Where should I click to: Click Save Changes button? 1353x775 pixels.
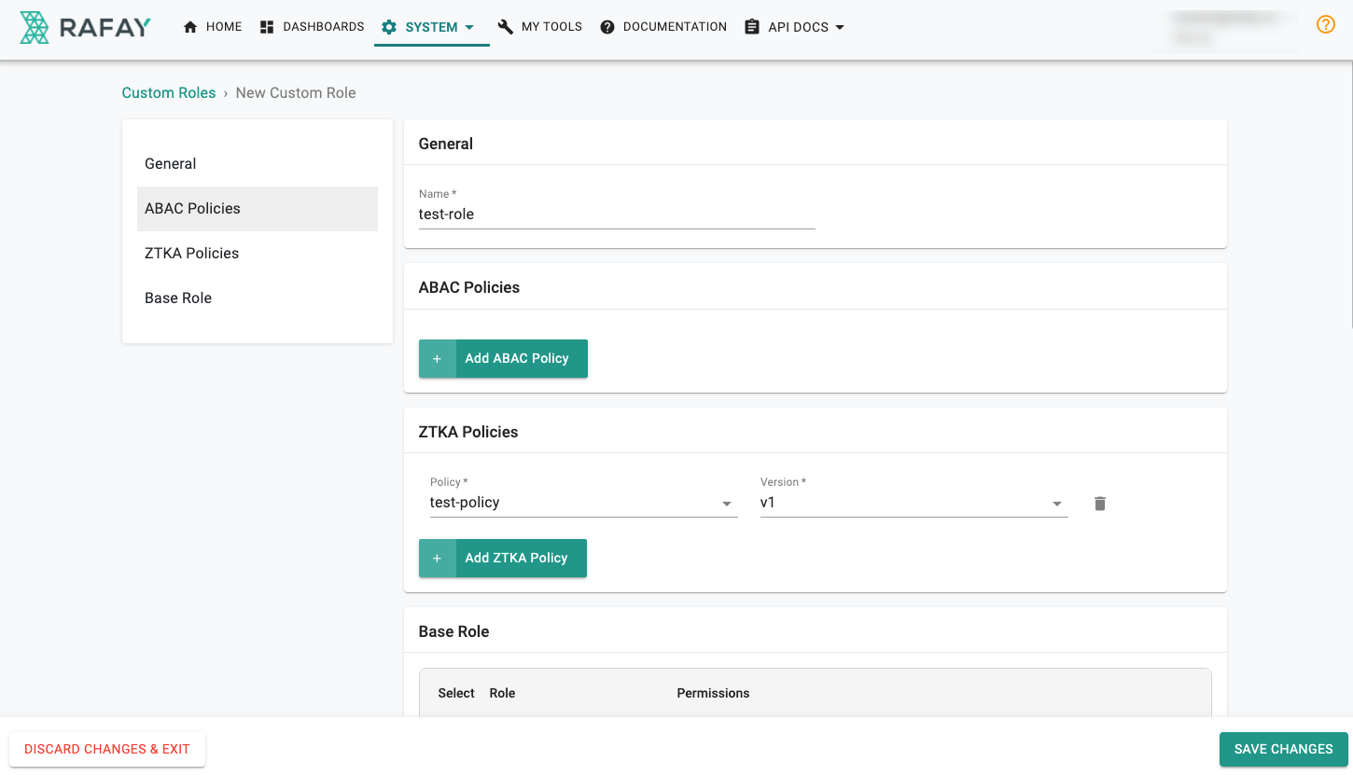[x=1283, y=749]
